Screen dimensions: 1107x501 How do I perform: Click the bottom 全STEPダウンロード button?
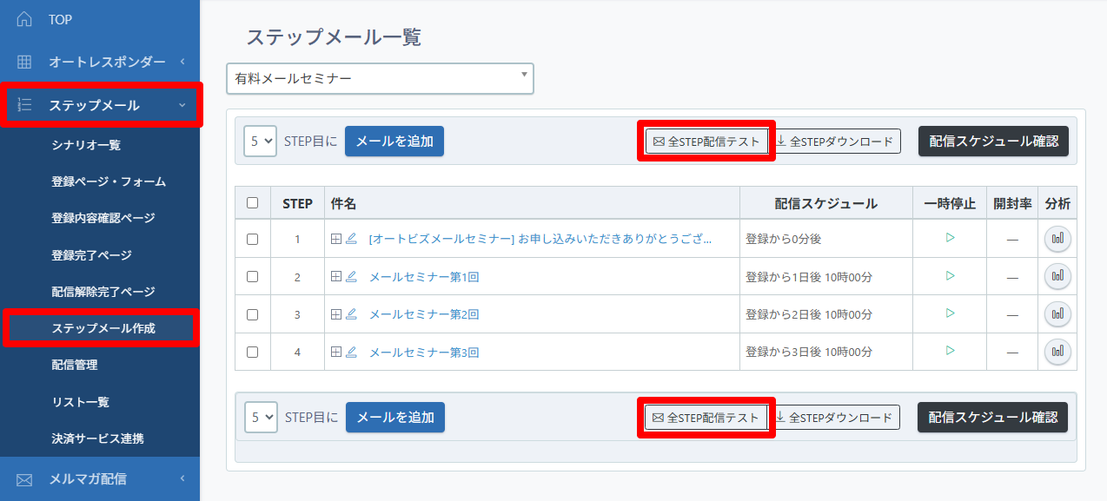(x=834, y=418)
